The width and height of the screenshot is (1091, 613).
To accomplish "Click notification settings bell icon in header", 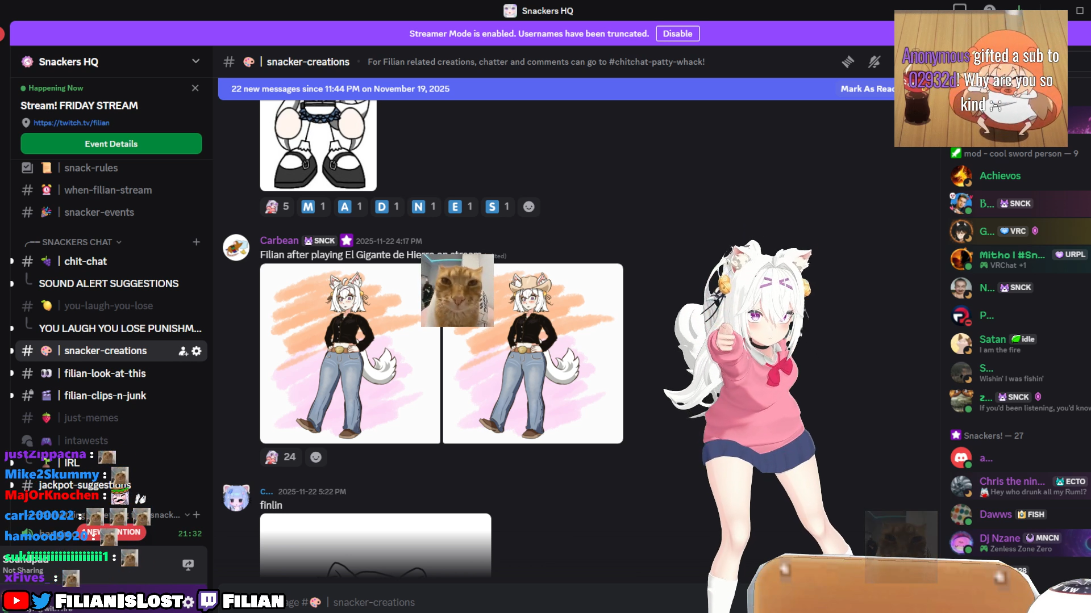I will (875, 62).
